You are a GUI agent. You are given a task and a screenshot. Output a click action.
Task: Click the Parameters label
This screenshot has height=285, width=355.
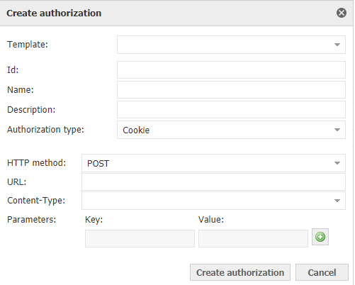coord(31,220)
